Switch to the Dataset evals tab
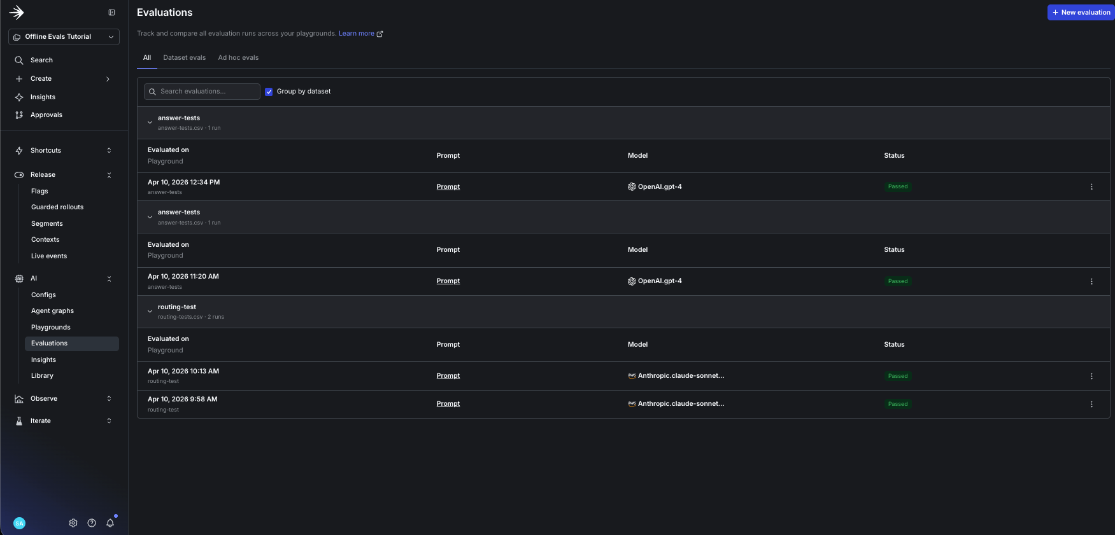1115x535 pixels. (185, 58)
